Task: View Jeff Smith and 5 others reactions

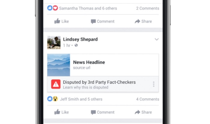Action: tap(81, 99)
